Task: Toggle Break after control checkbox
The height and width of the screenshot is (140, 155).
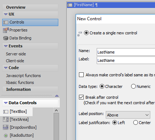Action: click(x=81, y=97)
